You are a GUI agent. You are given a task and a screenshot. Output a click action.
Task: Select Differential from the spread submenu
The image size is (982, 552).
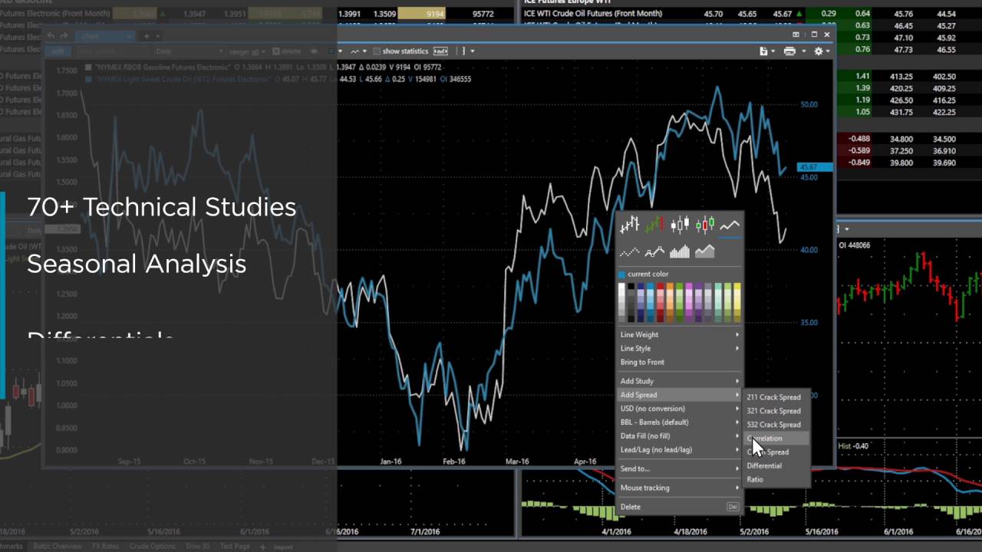776,466
